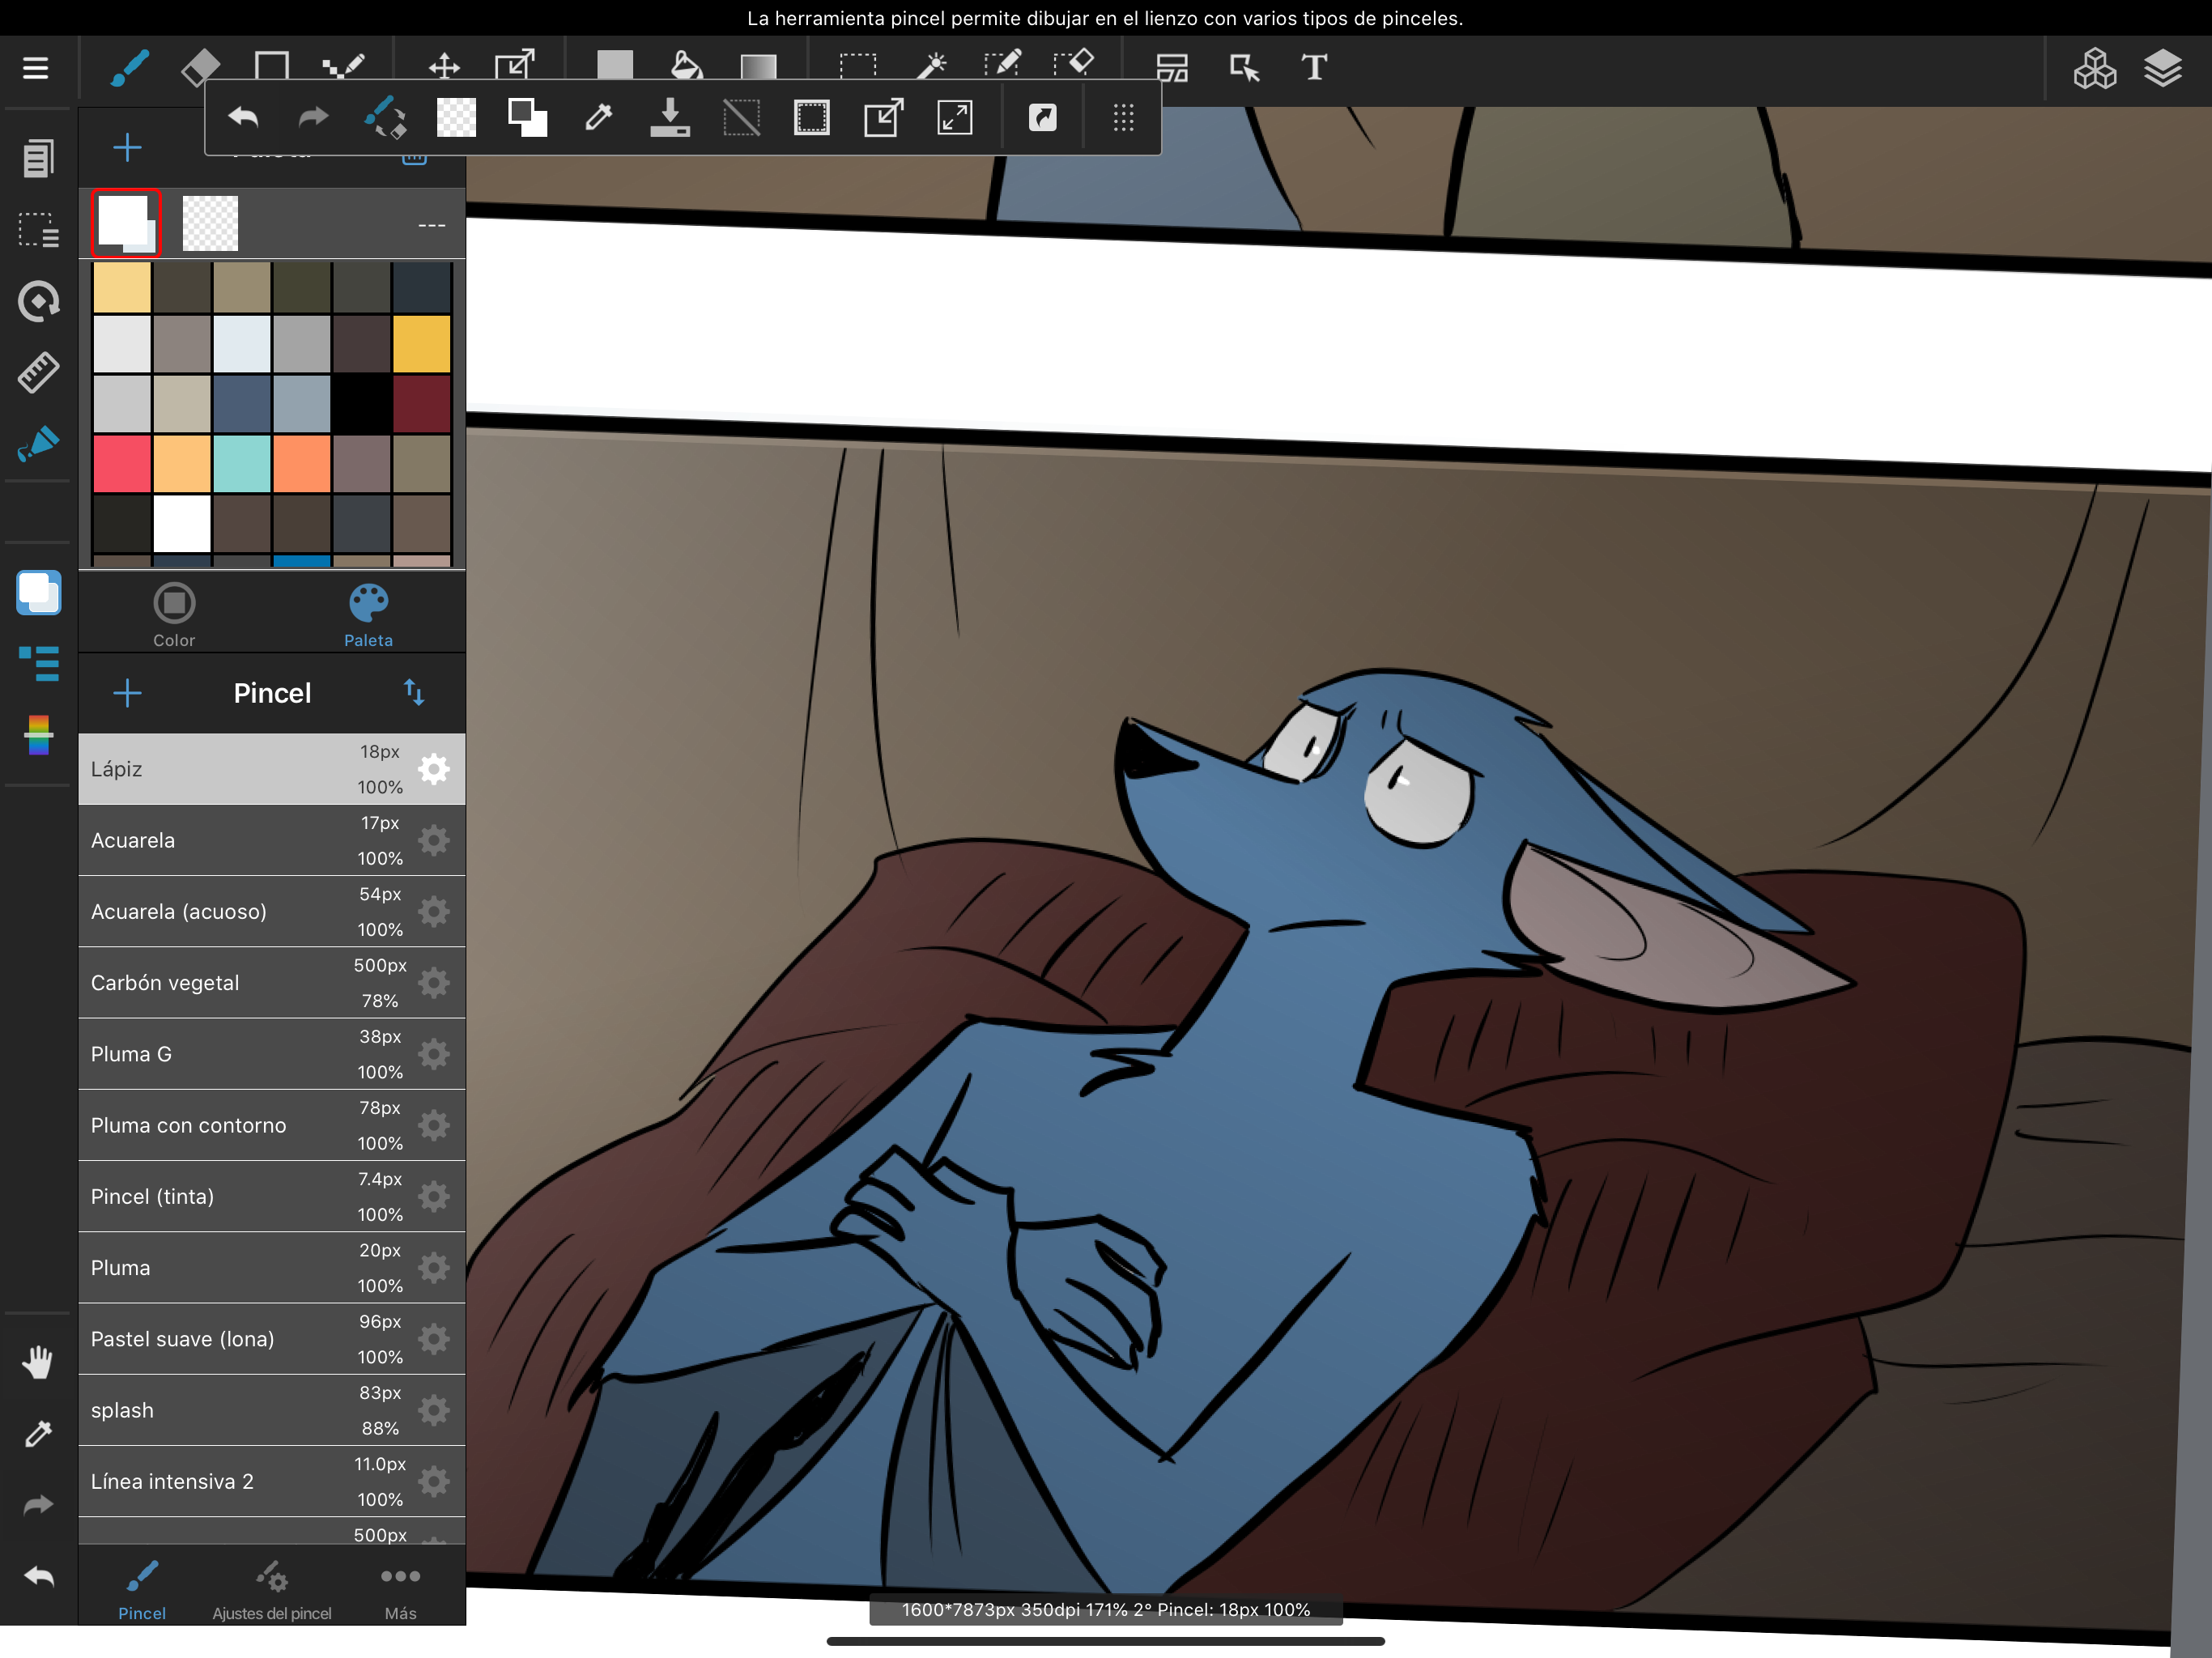This screenshot has width=2212, height=1658.
Task: Open brush sort order arrows
Action: (x=414, y=692)
